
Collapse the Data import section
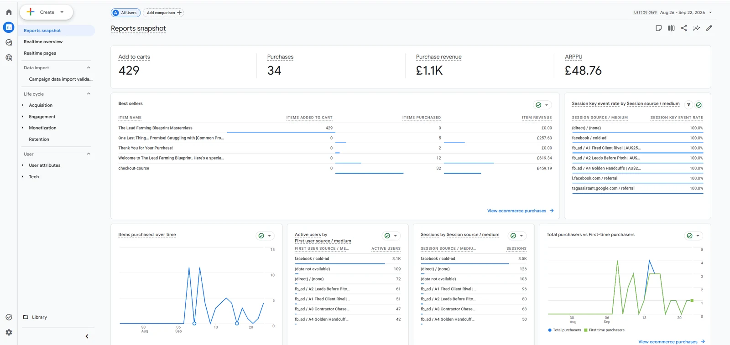tap(89, 67)
